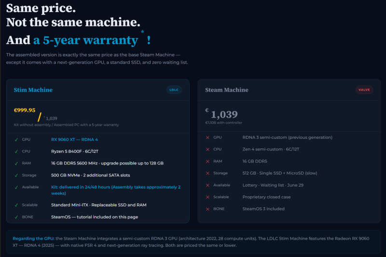The height and width of the screenshot is (257, 386).
Task: Click the large €1,039 Steam Machine price
Action: coord(221,114)
